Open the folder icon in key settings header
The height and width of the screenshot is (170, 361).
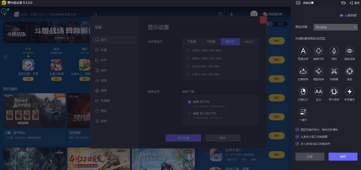343,3
